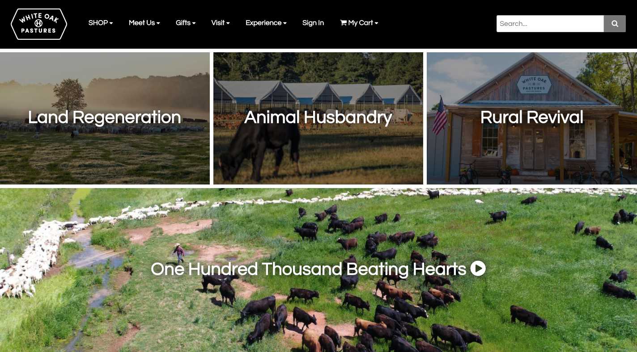
Task: Click the caret arrow beside Experience
Action: click(x=285, y=23)
